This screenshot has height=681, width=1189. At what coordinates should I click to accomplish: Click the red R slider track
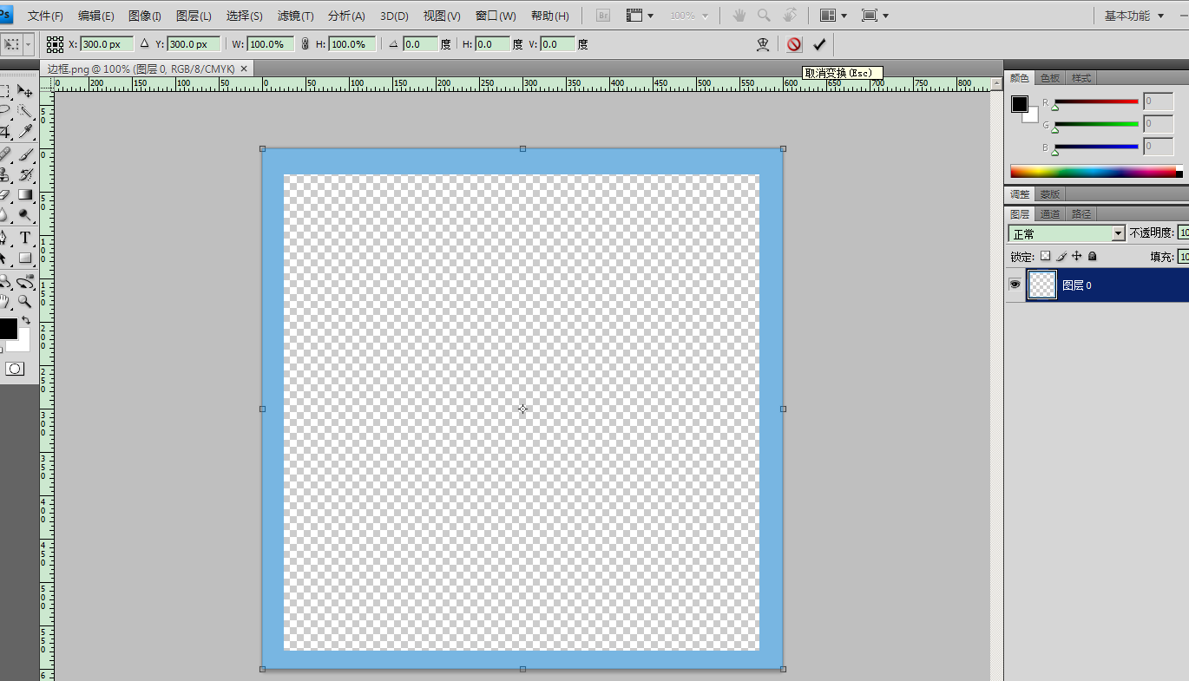click(x=1096, y=101)
